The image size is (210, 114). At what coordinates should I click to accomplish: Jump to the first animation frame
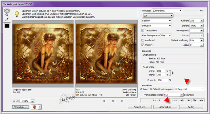175,100
